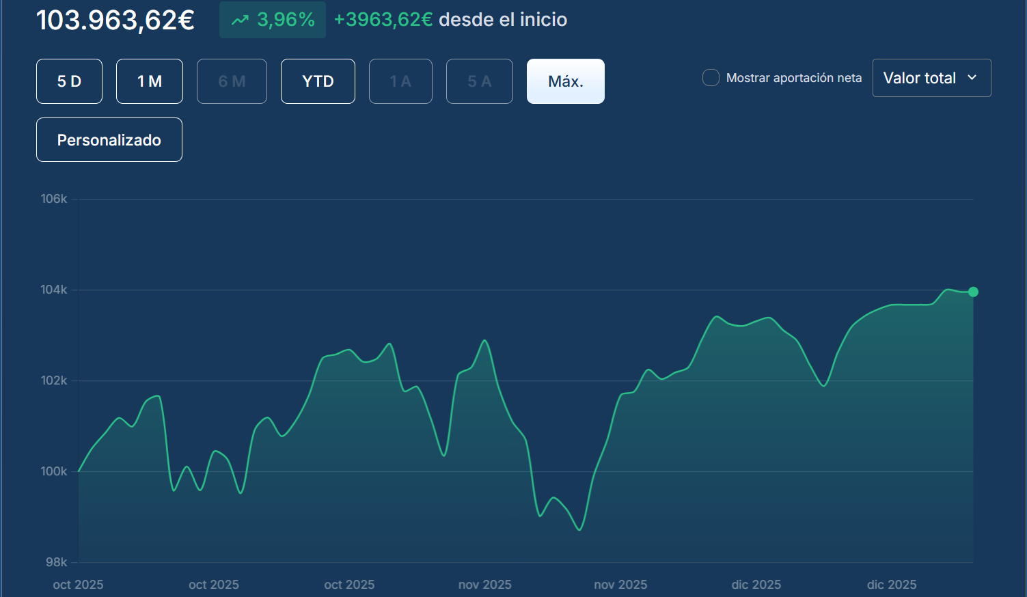The width and height of the screenshot is (1027, 597).
Task: Open the Personalizado date range
Action: pos(109,140)
